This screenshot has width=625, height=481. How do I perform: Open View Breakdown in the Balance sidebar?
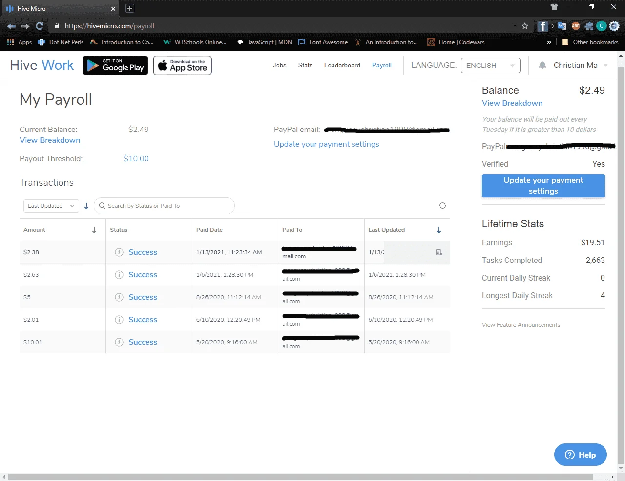512,103
